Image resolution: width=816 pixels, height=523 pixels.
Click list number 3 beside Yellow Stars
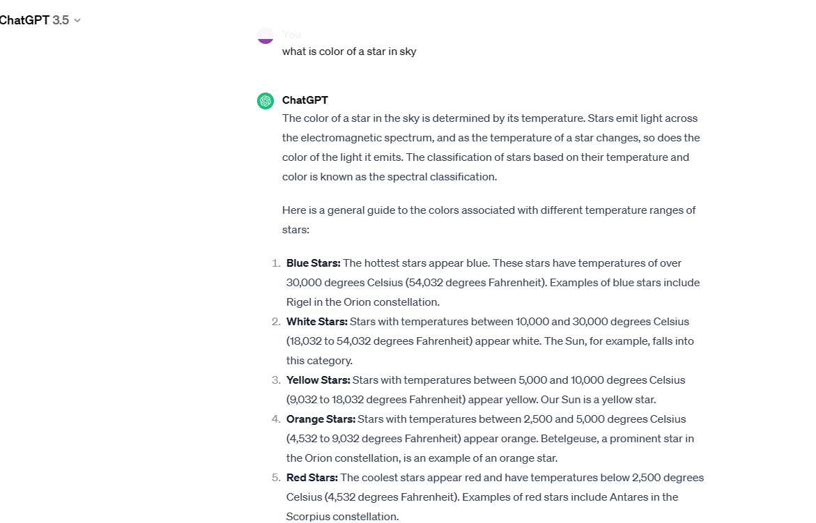pos(276,380)
